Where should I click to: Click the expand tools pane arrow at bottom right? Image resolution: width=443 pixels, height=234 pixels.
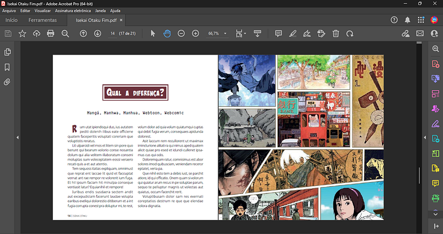[x=436, y=226]
